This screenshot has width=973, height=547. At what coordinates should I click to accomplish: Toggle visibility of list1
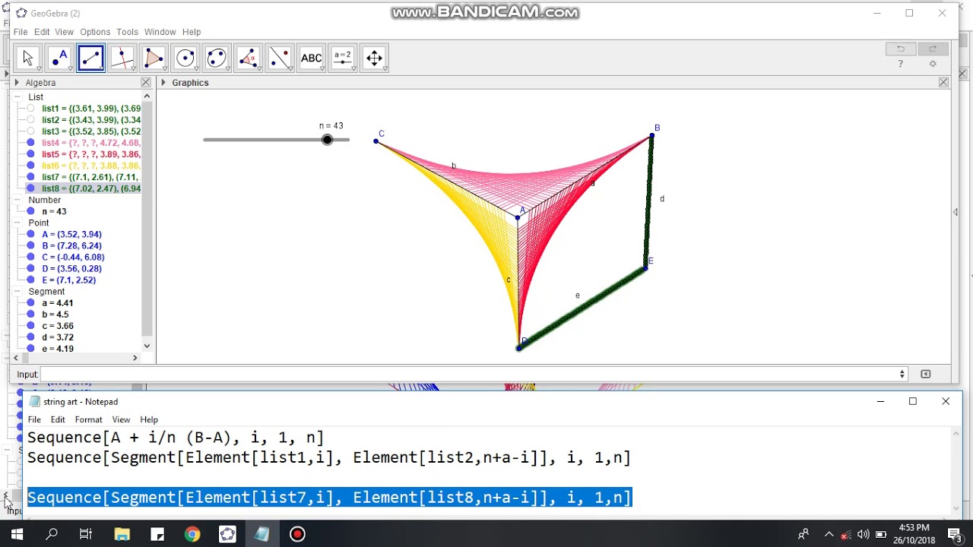pyautogui.click(x=30, y=109)
